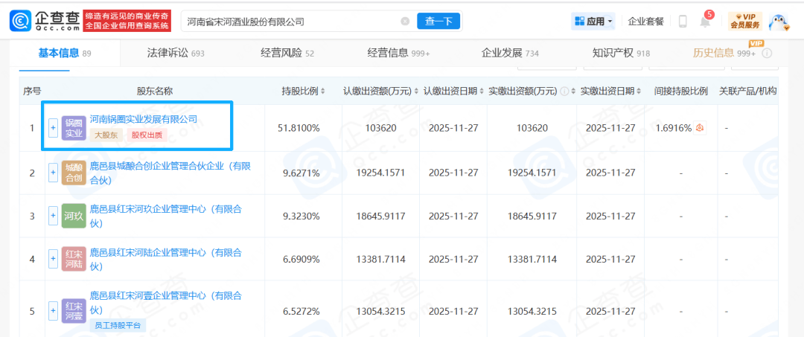Click the 股权出质 tag
The width and height of the screenshot is (804, 337).
tap(146, 135)
